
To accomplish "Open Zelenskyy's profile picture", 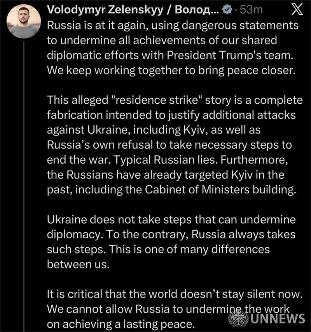I will coord(23,21).
